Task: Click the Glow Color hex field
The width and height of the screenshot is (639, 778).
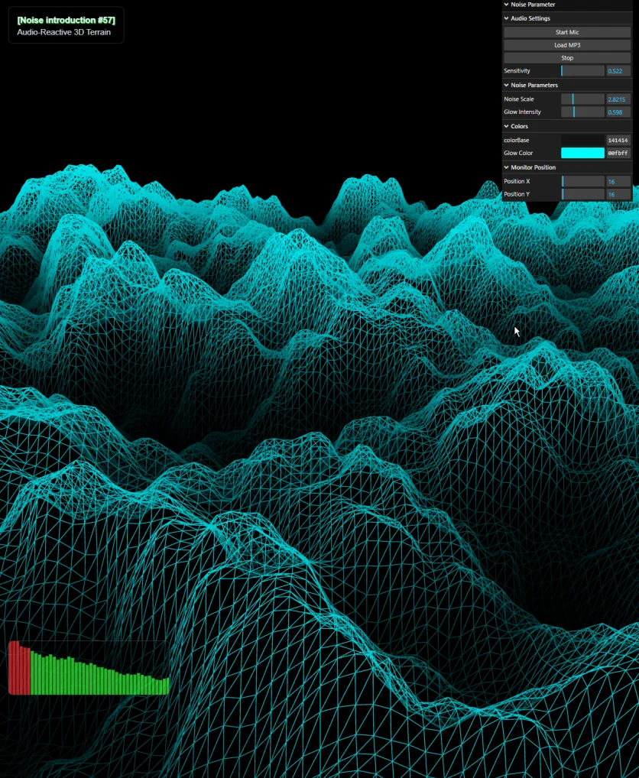Action: pos(618,153)
